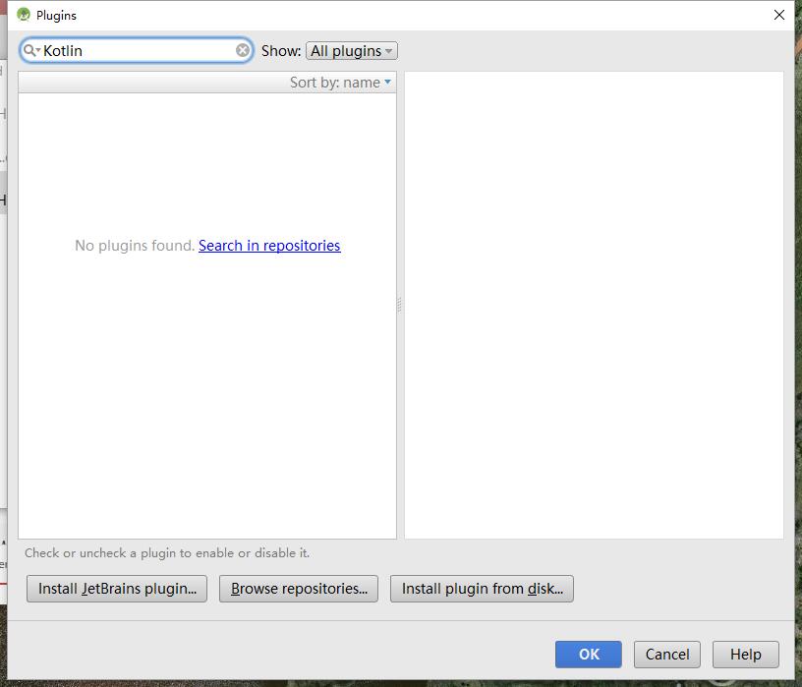This screenshot has width=802, height=687.
Task: Click the 'Show:' label
Action: pos(281,51)
